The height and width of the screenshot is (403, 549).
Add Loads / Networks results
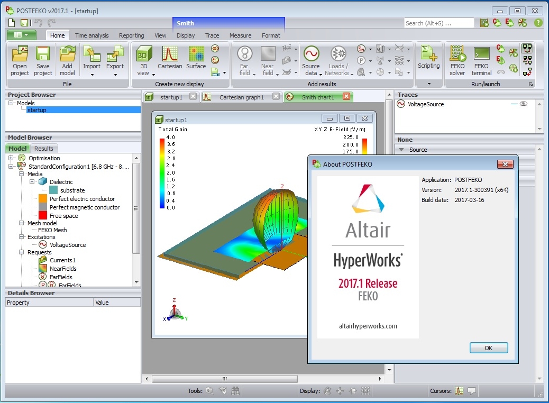pyautogui.click(x=337, y=61)
